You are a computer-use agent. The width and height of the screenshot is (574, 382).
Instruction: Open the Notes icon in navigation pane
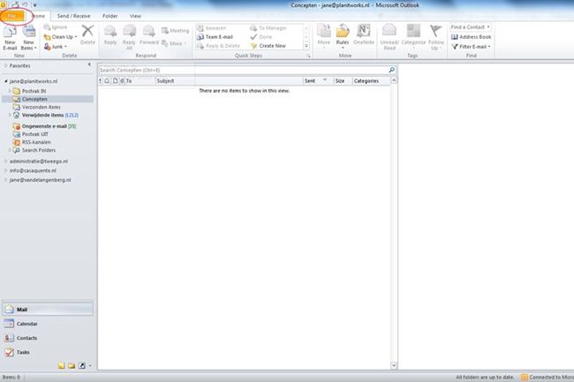click(62, 365)
